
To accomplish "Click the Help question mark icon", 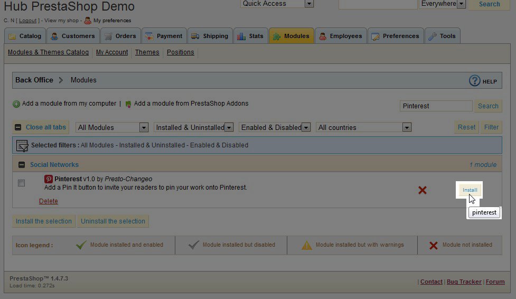I will [x=475, y=81].
